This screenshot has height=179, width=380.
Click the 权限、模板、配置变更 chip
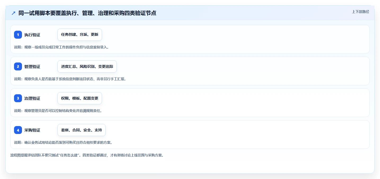point(80,98)
